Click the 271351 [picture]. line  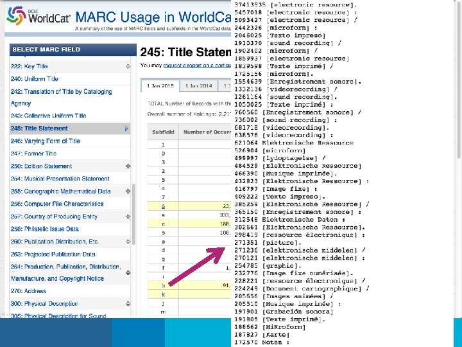[268, 242]
